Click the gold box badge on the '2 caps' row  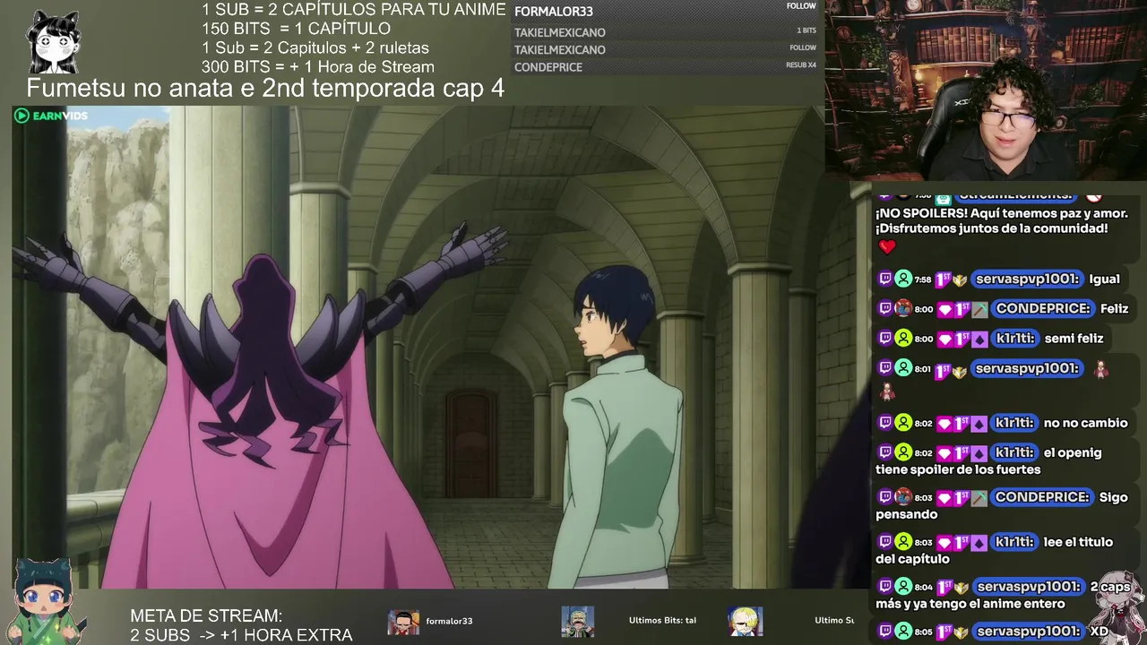pyautogui.click(x=960, y=588)
